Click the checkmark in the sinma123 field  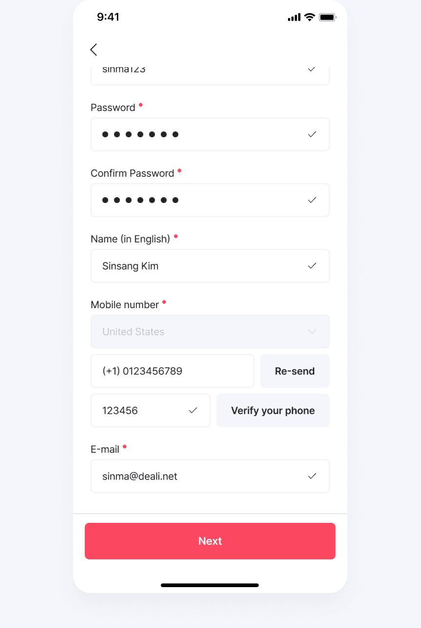[312, 69]
